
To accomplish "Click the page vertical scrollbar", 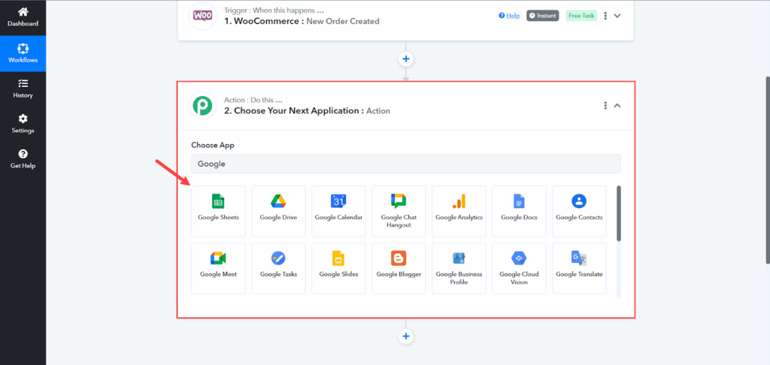I will pos(767,170).
